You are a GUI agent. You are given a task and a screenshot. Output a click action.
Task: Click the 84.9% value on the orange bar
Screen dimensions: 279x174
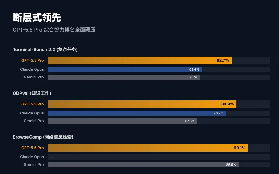(227, 104)
